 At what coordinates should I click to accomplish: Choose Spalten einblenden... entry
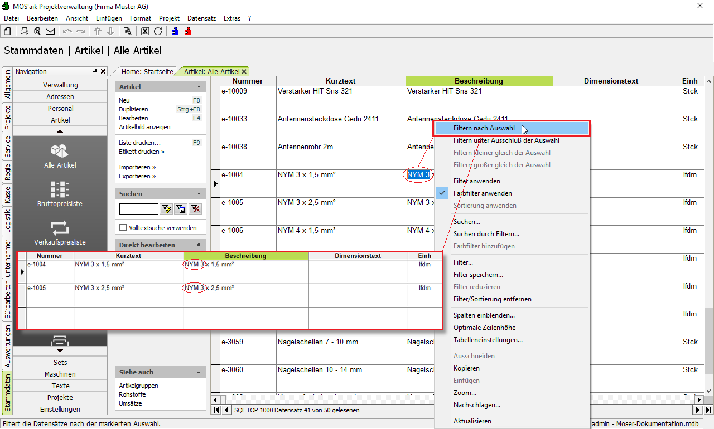(x=484, y=315)
